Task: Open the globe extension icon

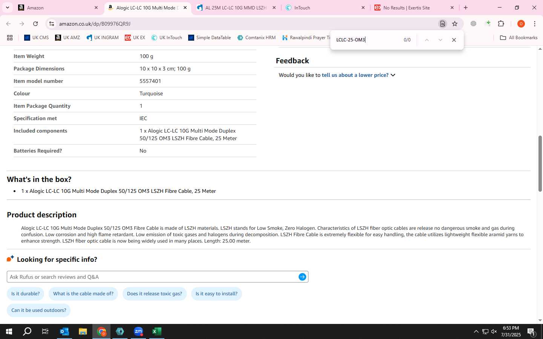Action: (x=473, y=24)
